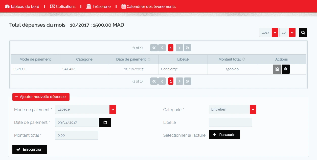The width and height of the screenshot is (317, 160).
Task: Collapse the Ajouter nouvelle dépense panel
Action: click(x=41, y=97)
